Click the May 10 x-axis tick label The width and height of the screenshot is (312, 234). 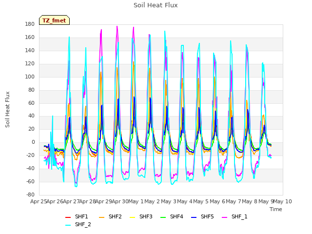282,201
